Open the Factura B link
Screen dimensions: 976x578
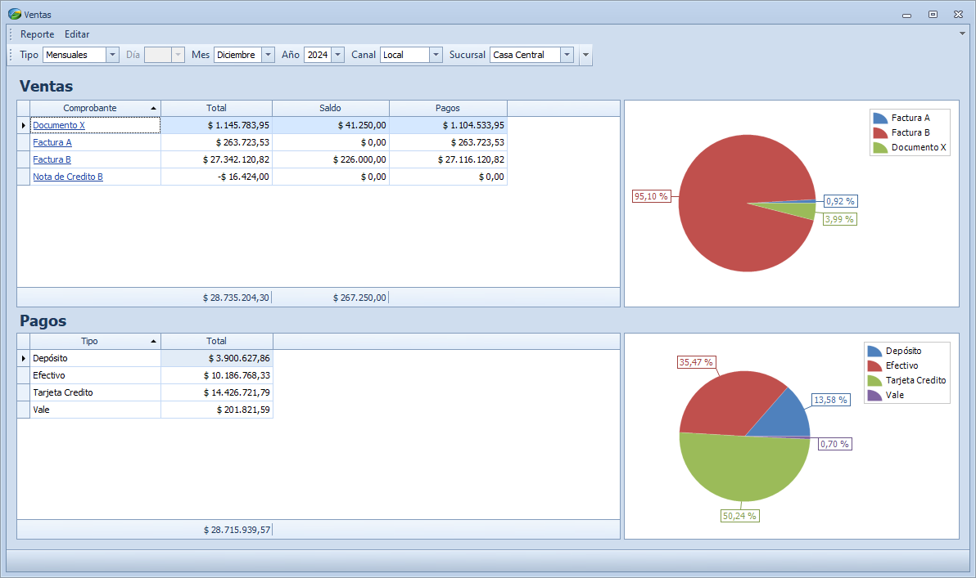(x=52, y=159)
